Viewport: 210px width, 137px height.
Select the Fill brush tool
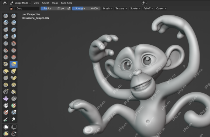pyautogui.click(x=14, y=50)
